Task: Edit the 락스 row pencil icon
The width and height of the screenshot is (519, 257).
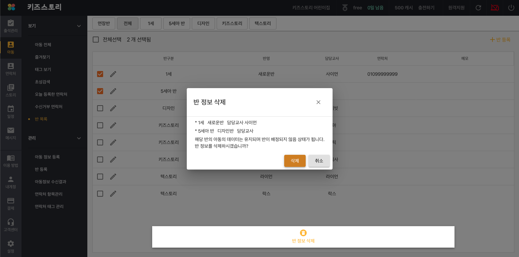Action: (x=113, y=194)
